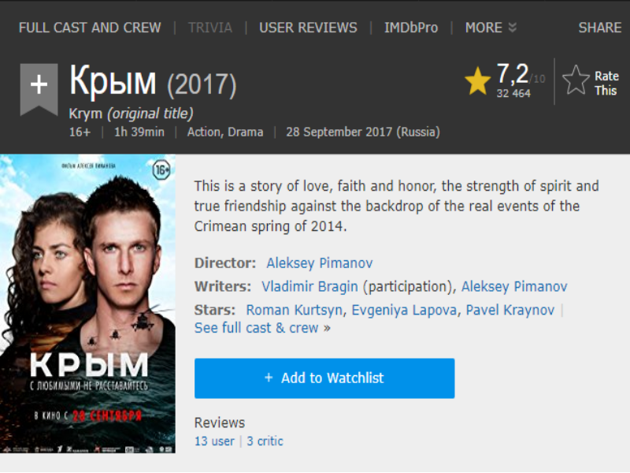
Task: Click the 28 September 2017 release date
Action: click(x=362, y=132)
